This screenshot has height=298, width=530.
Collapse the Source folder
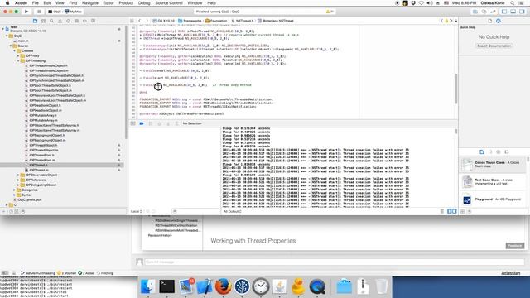11,46
